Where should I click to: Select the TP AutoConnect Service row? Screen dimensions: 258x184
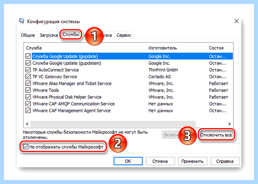click(x=129, y=70)
